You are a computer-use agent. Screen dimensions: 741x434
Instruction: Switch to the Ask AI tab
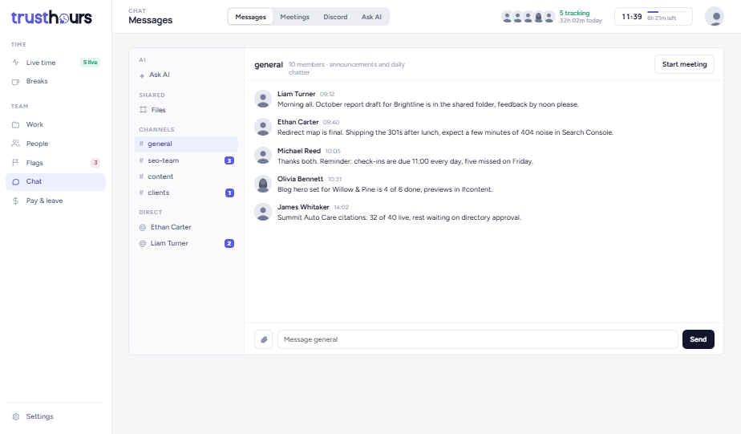(371, 17)
